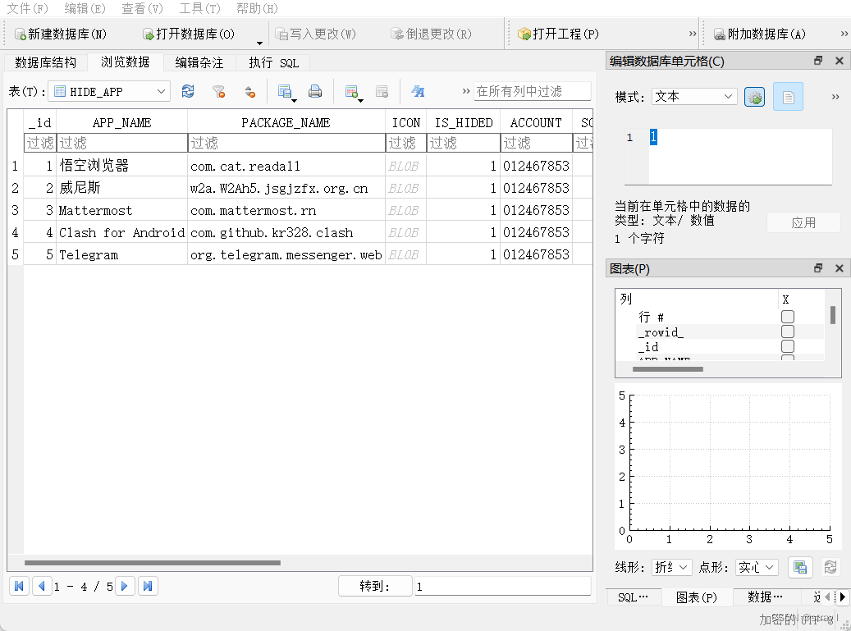Go to next page navigation button
Viewport: 851px width, 631px height.
coord(125,586)
